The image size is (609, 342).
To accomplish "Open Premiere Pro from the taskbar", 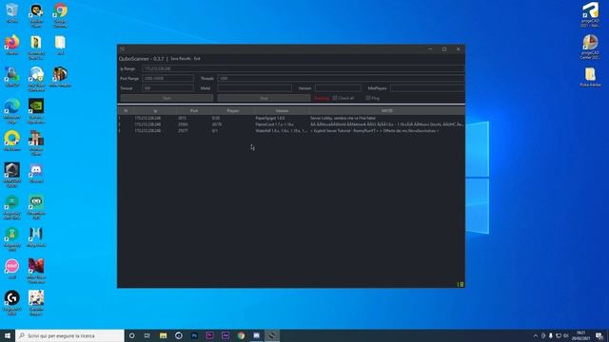I will pyautogui.click(x=209, y=335).
